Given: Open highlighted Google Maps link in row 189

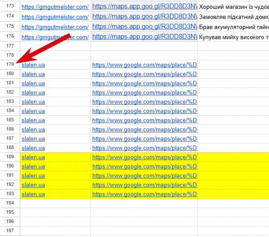Looking at the screenshot, I should [144, 157].
